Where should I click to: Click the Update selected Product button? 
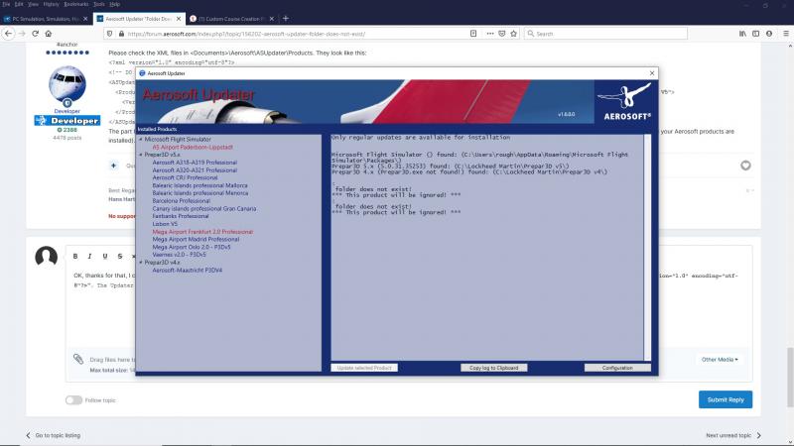pos(364,368)
